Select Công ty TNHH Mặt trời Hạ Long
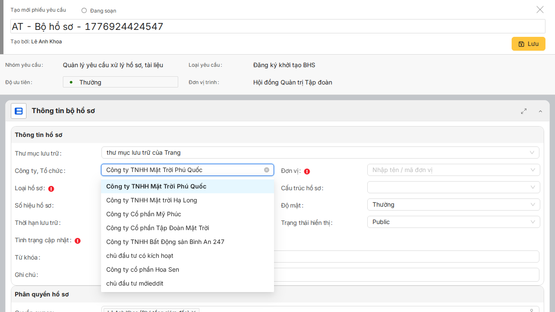This screenshot has width=555, height=312. (x=152, y=200)
